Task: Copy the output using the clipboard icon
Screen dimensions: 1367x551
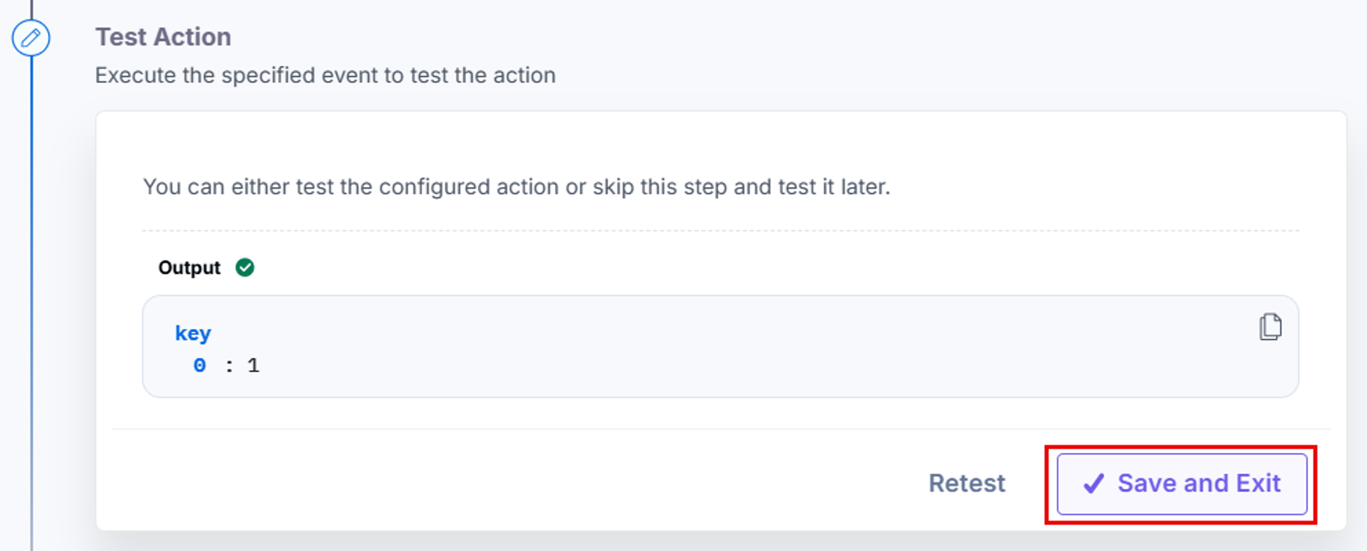Action: 1270,326
